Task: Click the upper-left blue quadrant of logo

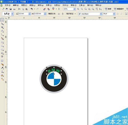Action: click(51, 76)
